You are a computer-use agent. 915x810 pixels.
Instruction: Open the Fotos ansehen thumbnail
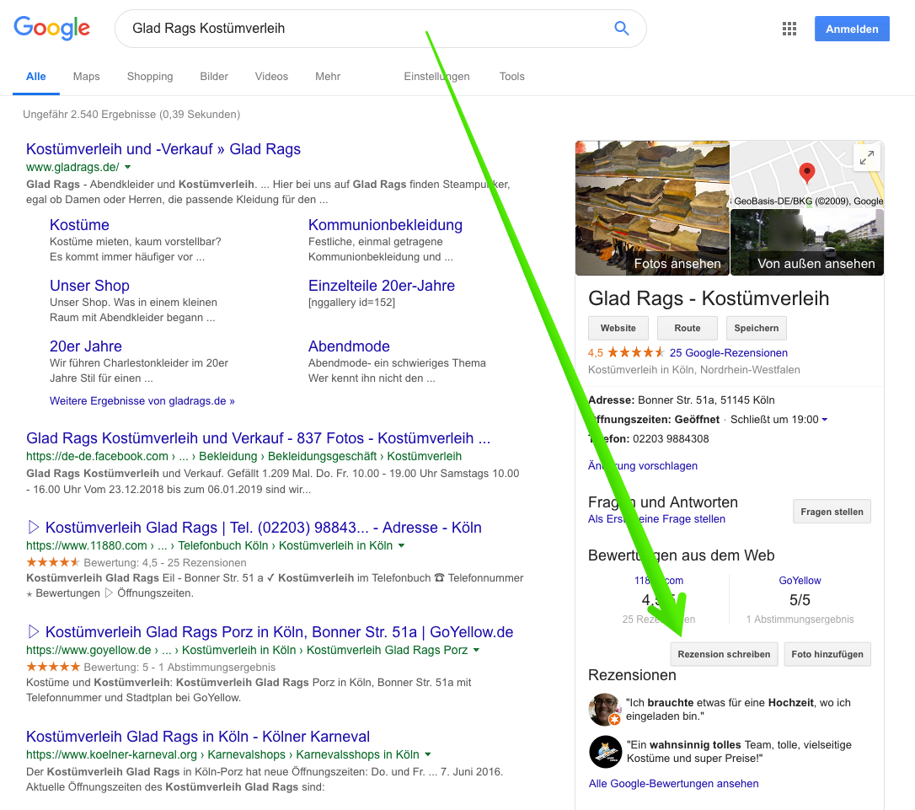click(x=652, y=207)
